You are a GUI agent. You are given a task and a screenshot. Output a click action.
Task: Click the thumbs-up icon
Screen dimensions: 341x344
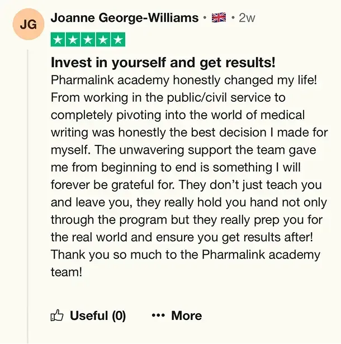pos(57,315)
